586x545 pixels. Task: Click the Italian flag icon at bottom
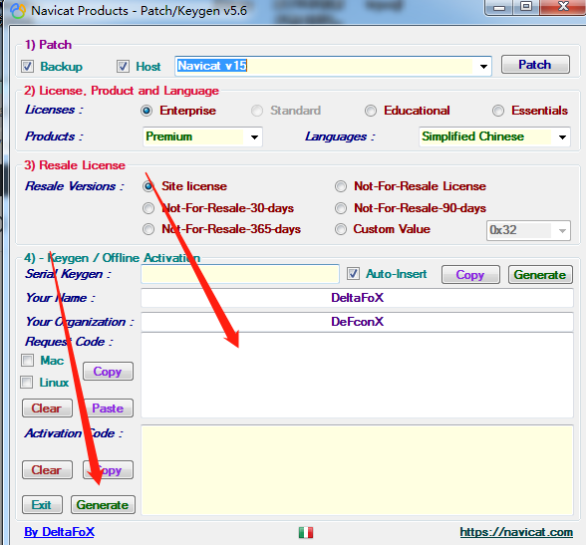tap(306, 532)
